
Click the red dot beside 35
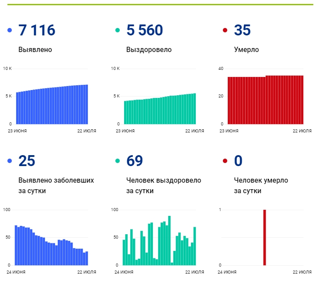click(x=225, y=31)
